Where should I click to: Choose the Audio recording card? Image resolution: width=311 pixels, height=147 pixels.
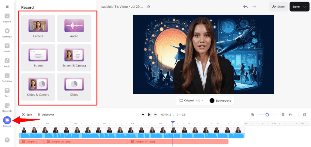(74, 28)
